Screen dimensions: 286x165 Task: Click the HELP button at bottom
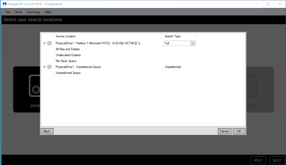click(x=258, y=160)
